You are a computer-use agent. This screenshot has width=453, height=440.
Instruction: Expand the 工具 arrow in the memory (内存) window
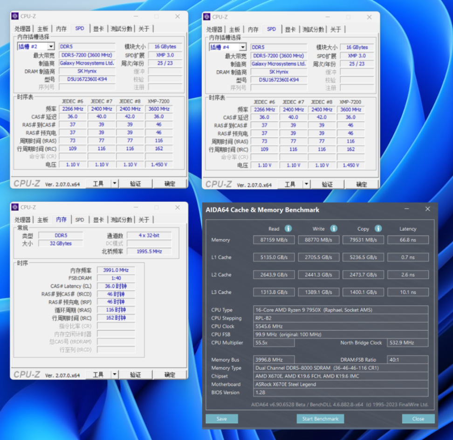point(115,374)
